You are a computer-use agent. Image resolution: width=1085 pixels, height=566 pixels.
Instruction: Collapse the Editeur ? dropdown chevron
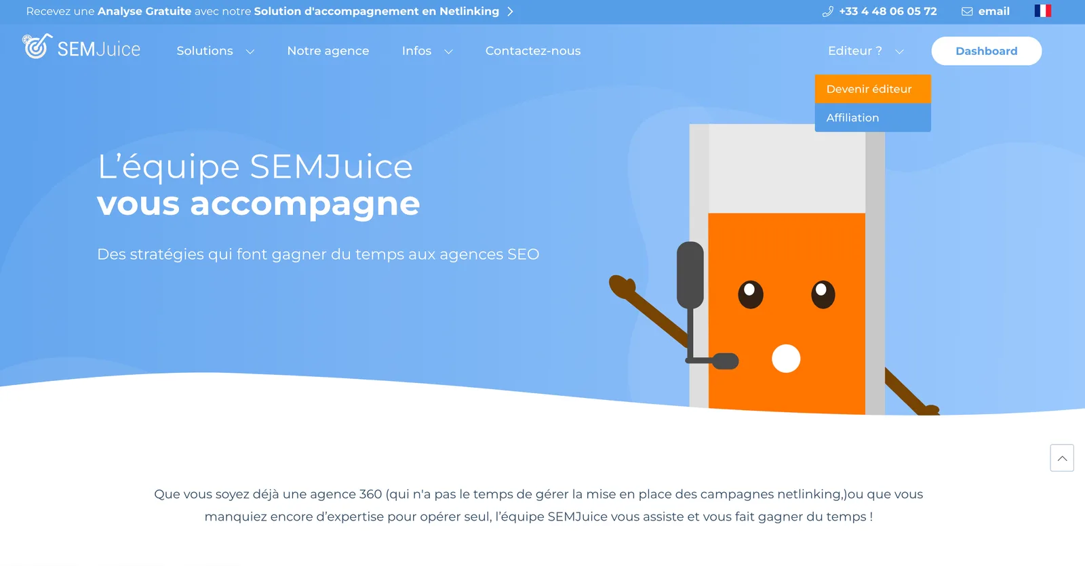coord(900,52)
